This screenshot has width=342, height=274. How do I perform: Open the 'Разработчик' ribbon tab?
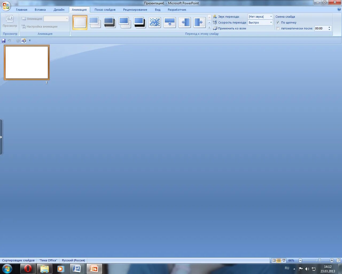tap(177, 10)
